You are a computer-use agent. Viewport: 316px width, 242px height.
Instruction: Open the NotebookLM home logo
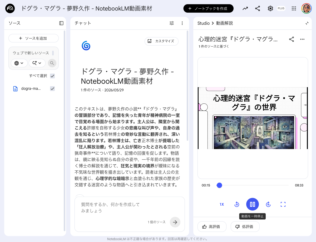pyautogui.click(x=10, y=8)
